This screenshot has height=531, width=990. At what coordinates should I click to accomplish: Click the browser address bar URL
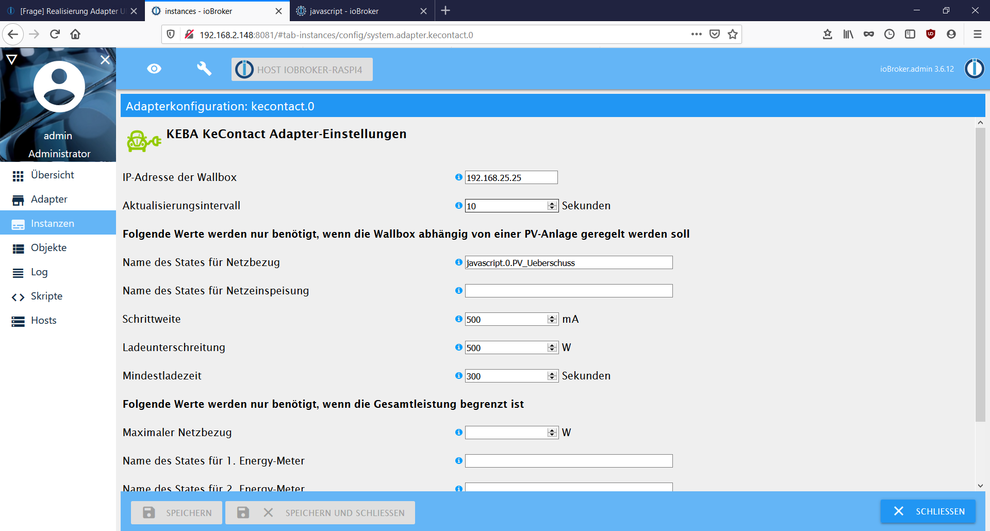pos(336,35)
